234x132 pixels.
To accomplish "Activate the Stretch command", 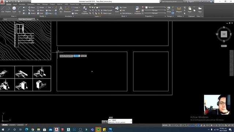I will pos(32,13).
